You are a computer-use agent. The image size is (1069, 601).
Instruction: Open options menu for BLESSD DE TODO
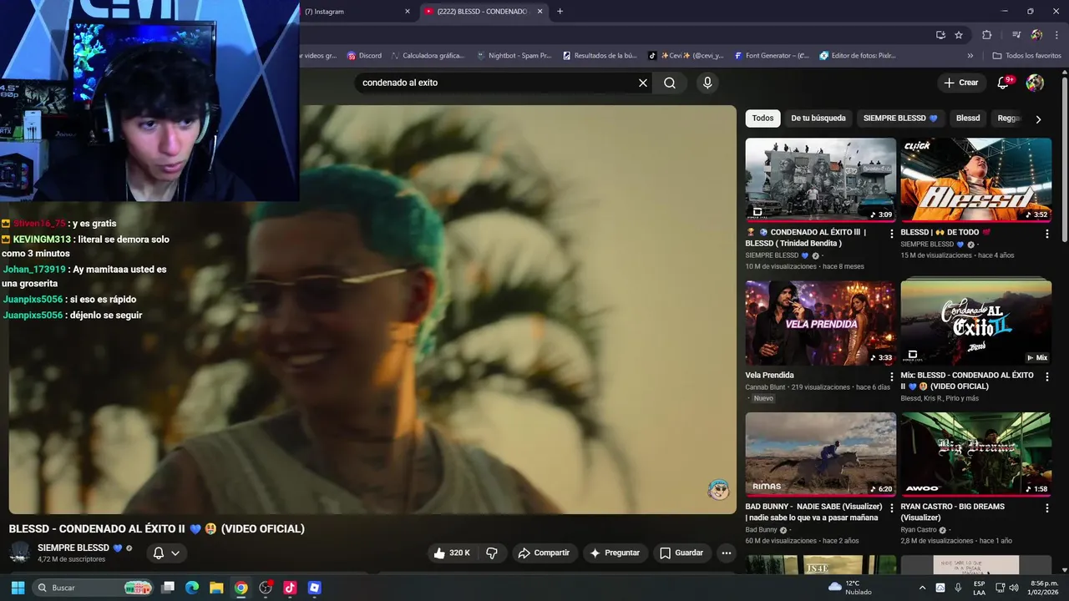pos(1046,234)
